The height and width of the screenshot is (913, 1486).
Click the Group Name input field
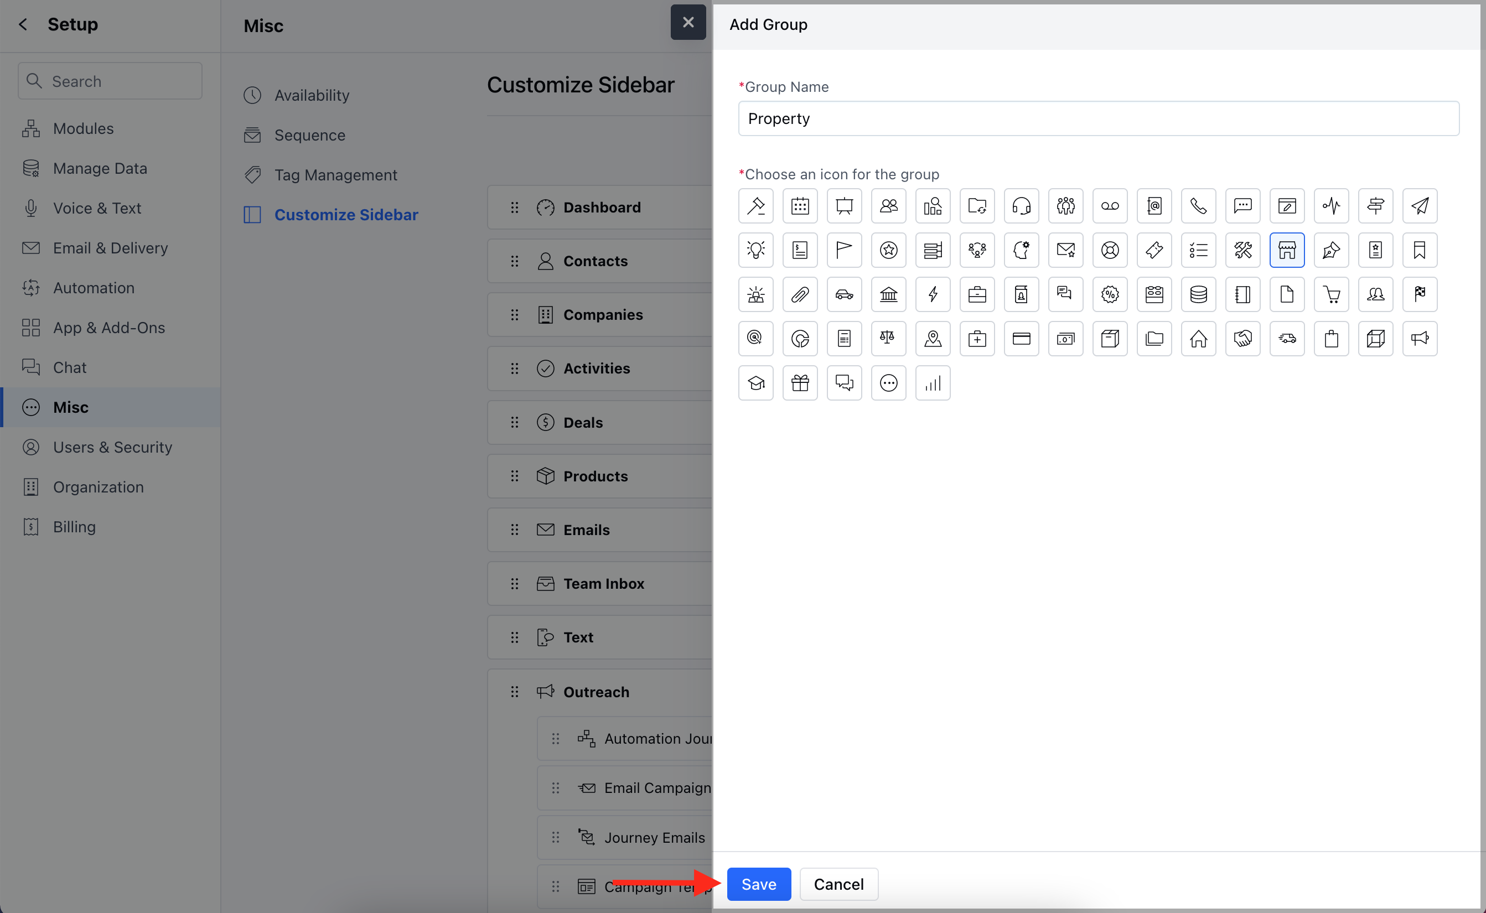point(1097,118)
